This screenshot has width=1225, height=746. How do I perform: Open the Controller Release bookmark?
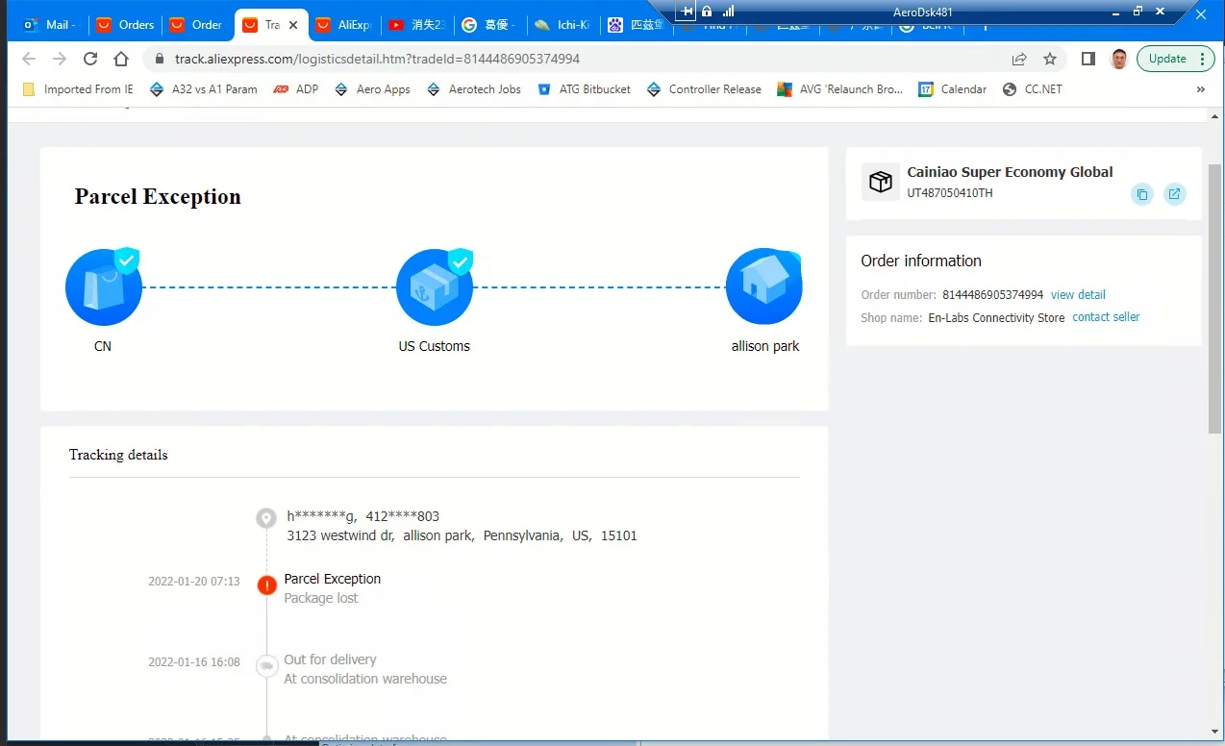tap(703, 89)
